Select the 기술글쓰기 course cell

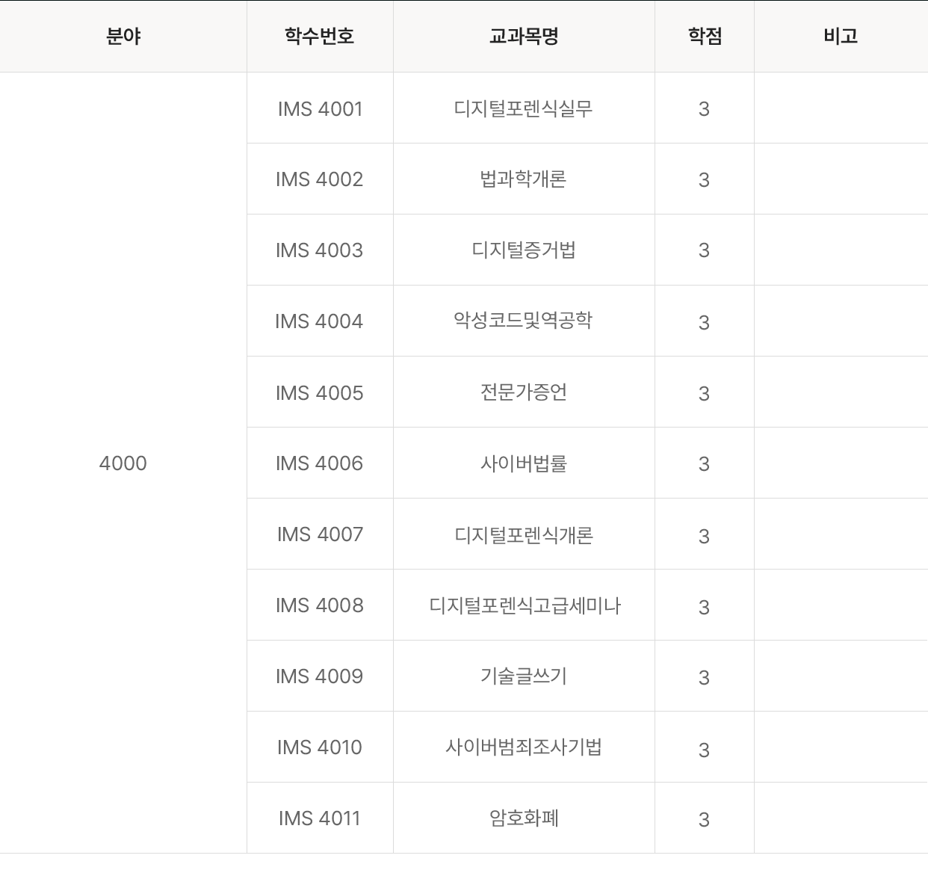pyautogui.click(x=524, y=676)
